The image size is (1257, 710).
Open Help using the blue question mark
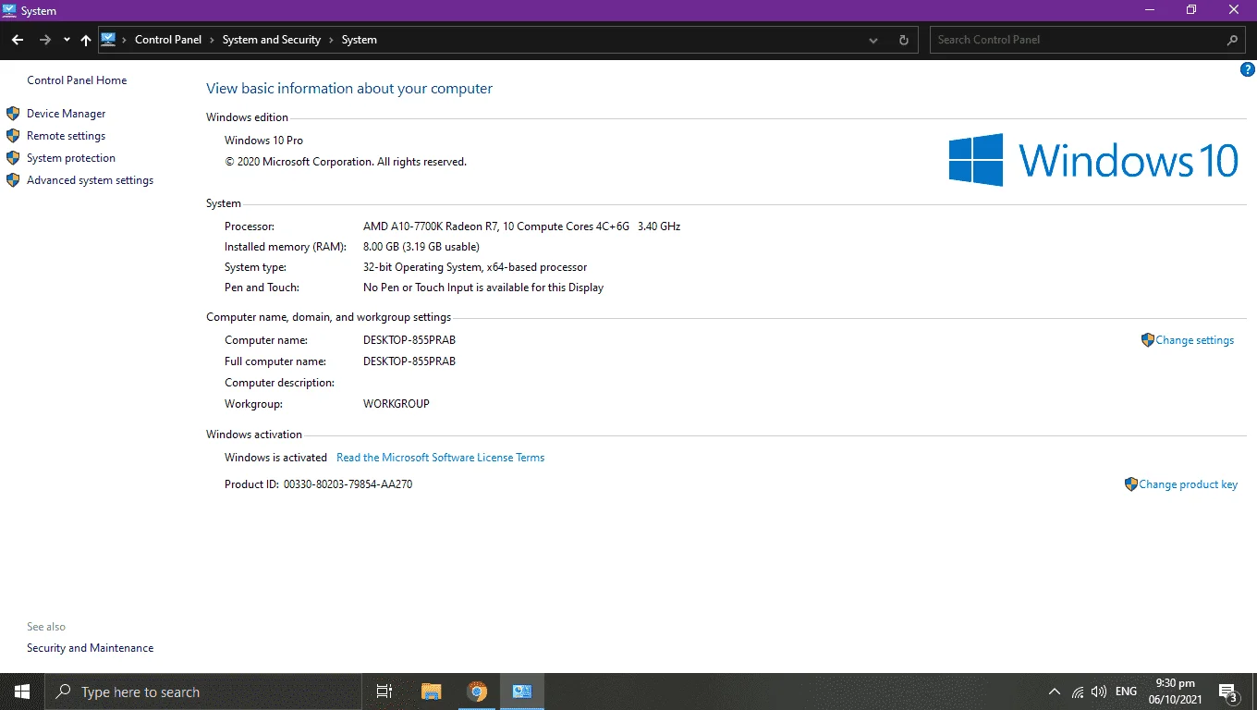1247,70
